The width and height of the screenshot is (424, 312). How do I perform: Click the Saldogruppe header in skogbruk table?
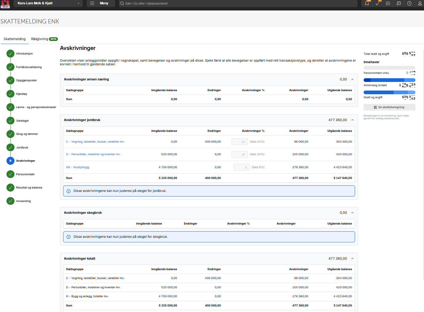75,224
